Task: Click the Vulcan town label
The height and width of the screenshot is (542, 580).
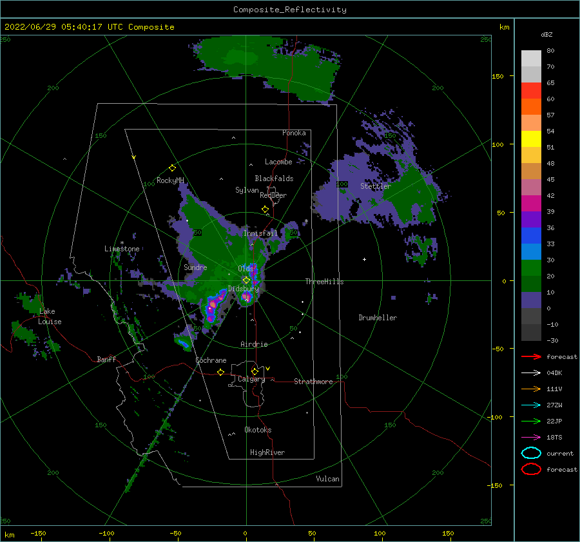Action: tap(328, 479)
